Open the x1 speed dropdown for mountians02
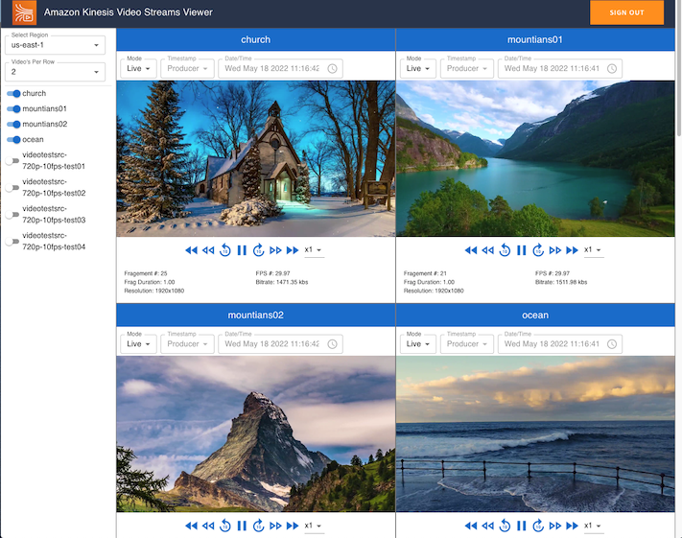Image resolution: width=682 pixels, height=538 pixels. [314, 526]
